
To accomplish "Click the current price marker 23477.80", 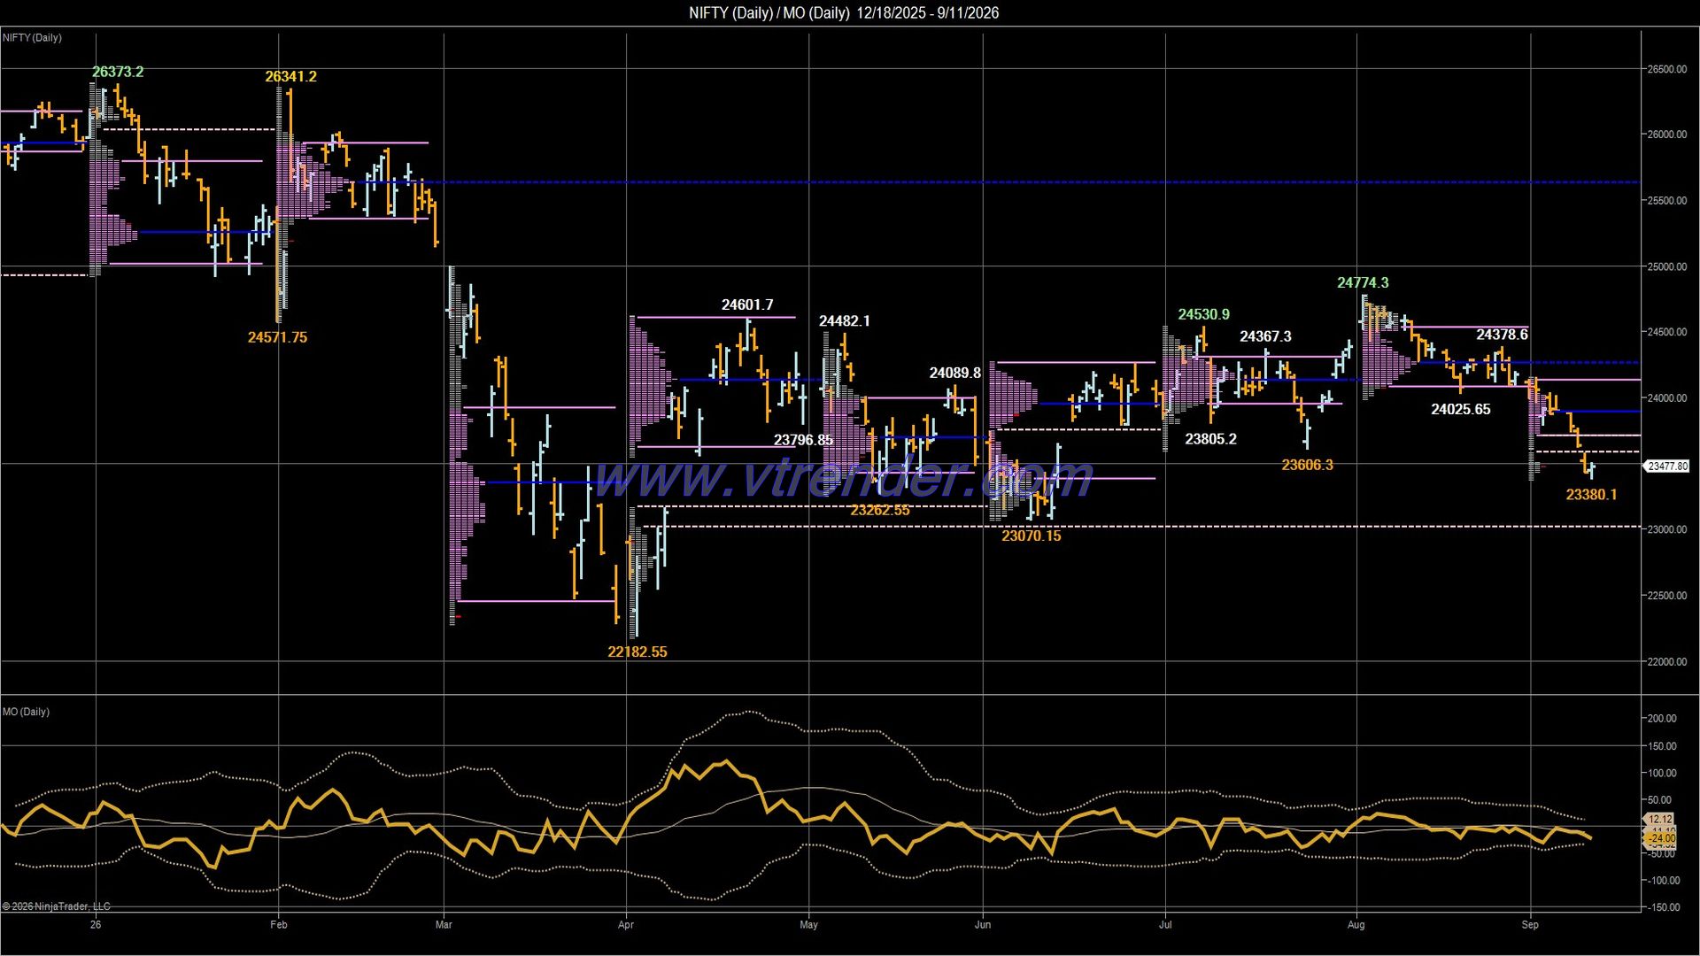I will [1667, 466].
